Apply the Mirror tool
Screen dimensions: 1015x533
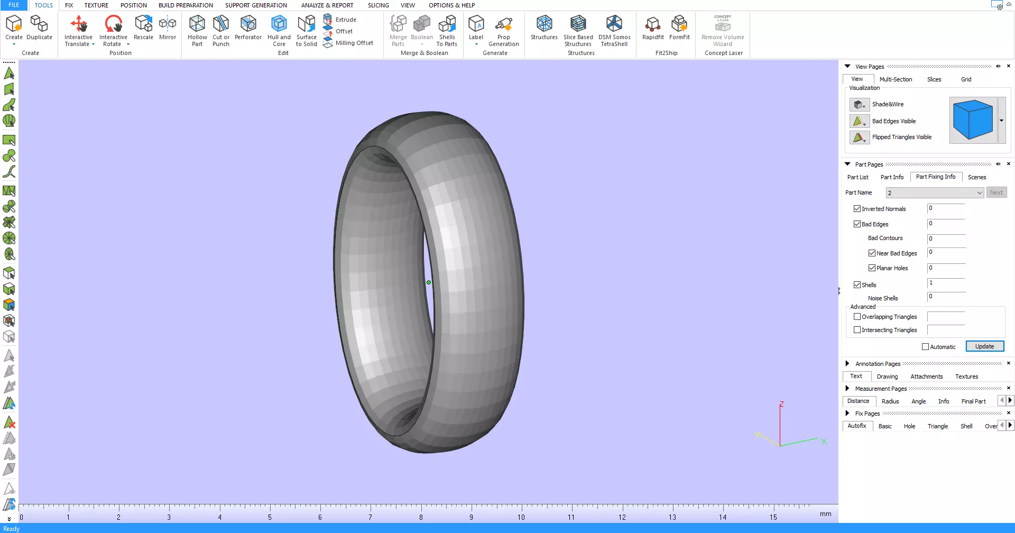[168, 27]
